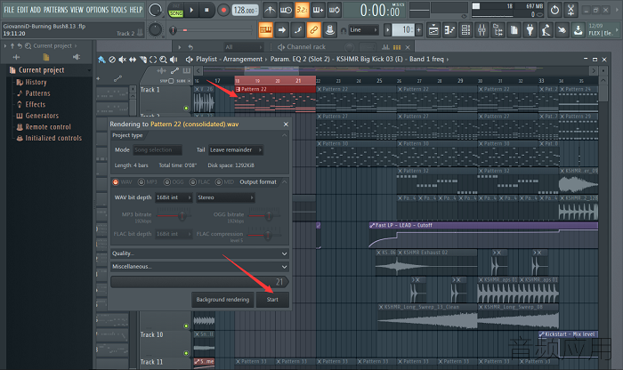
Task: Toggle the metronome icon
Action: 270,10
